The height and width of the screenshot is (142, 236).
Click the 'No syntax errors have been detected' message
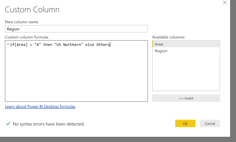pyautogui.click(x=49, y=124)
